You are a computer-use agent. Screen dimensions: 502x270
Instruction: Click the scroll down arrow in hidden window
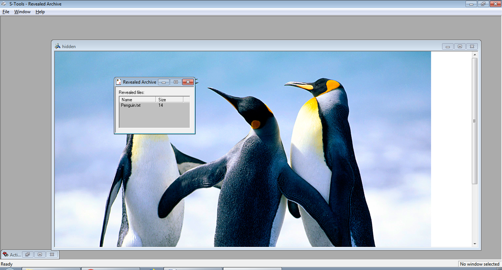(x=474, y=244)
